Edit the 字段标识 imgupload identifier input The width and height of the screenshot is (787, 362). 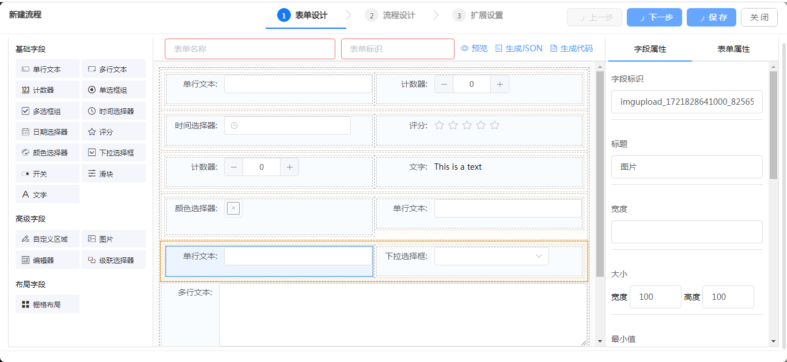point(687,101)
